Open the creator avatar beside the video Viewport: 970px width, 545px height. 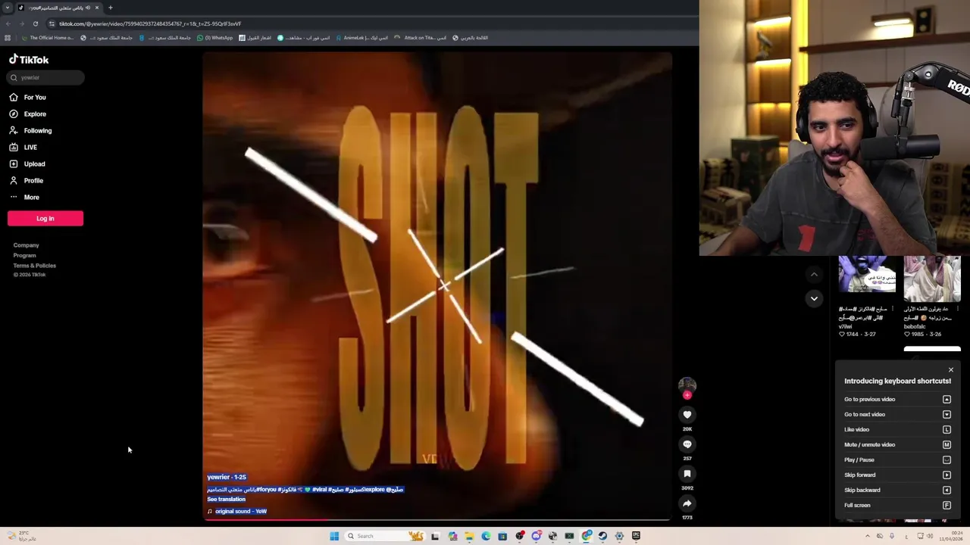[x=687, y=385]
